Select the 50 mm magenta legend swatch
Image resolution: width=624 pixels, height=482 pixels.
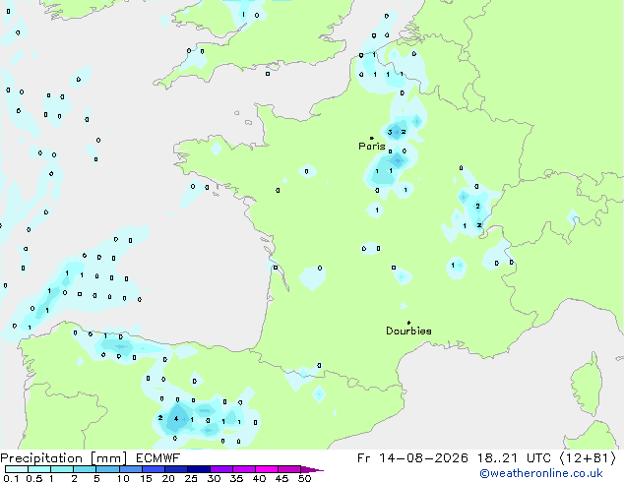[x=289, y=469]
